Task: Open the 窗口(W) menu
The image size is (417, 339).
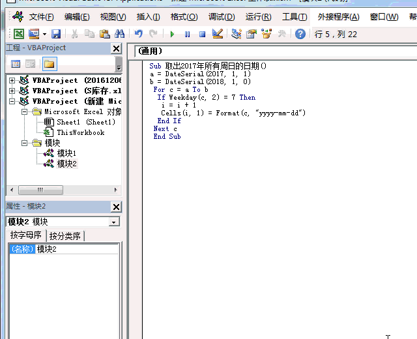Action: pyautogui.click(x=384, y=17)
